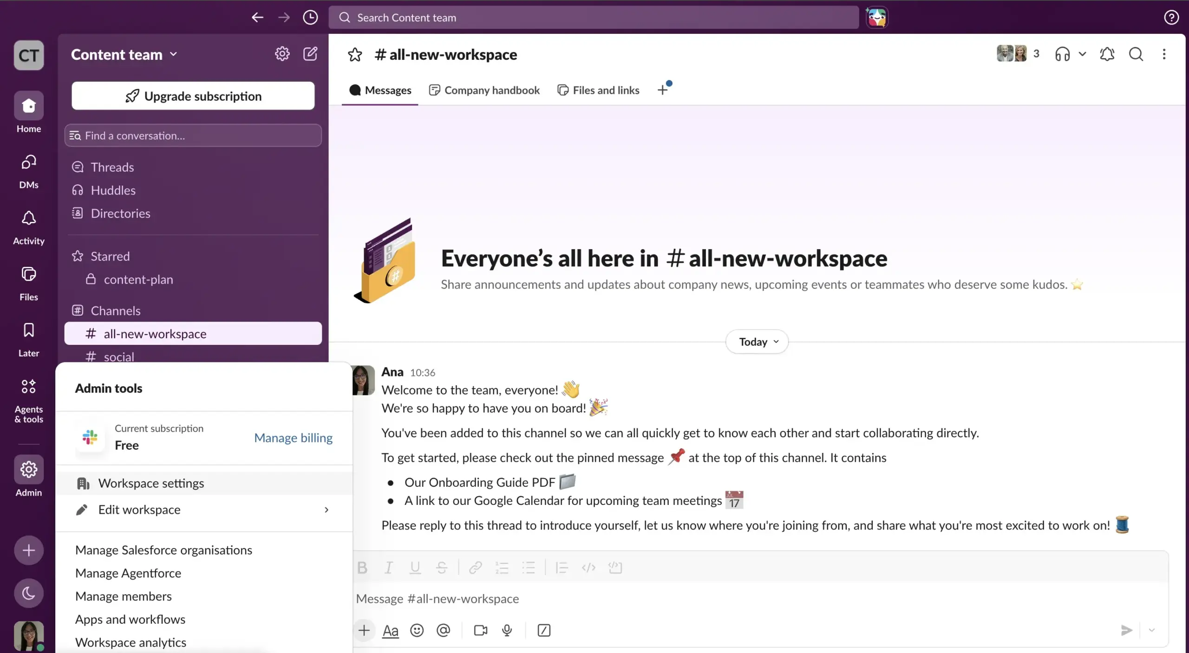
Task: Open send options chevron beside send
Action: pyautogui.click(x=1152, y=630)
